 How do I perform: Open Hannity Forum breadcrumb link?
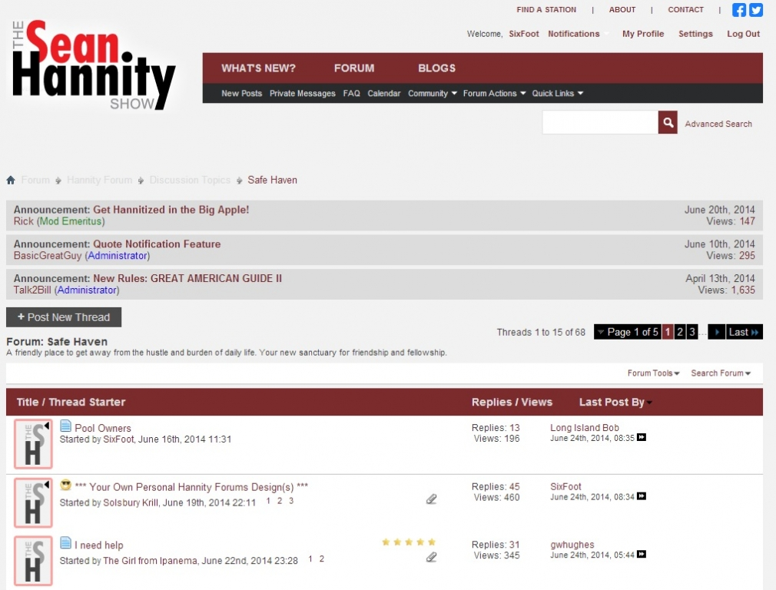[x=99, y=180]
